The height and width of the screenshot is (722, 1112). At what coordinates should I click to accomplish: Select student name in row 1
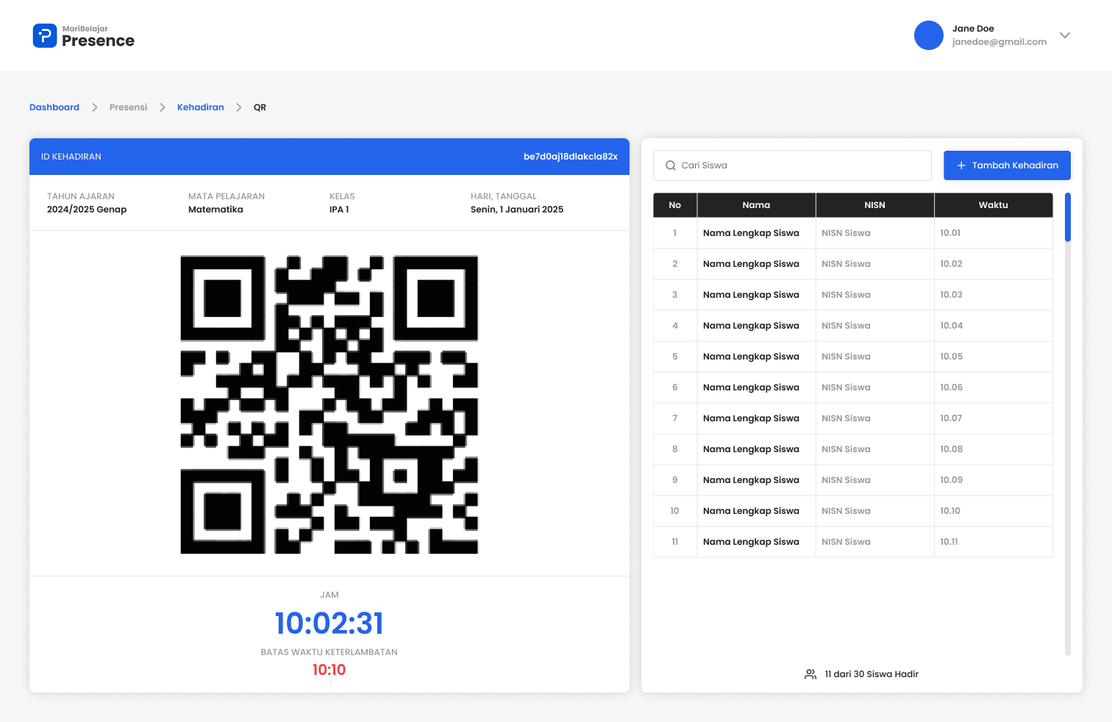click(x=751, y=233)
